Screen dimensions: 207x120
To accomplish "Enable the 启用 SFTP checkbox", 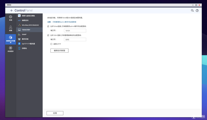I will (51, 44).
